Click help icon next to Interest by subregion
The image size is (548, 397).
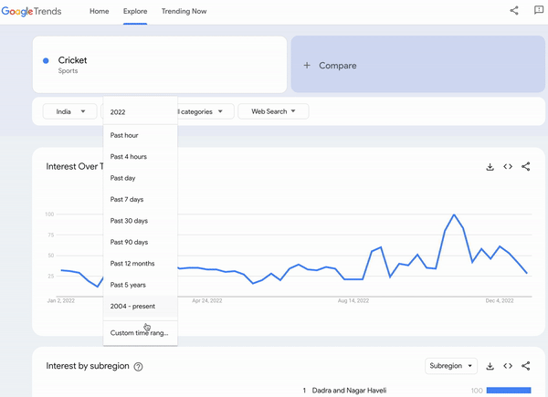(x=139, y=367)
